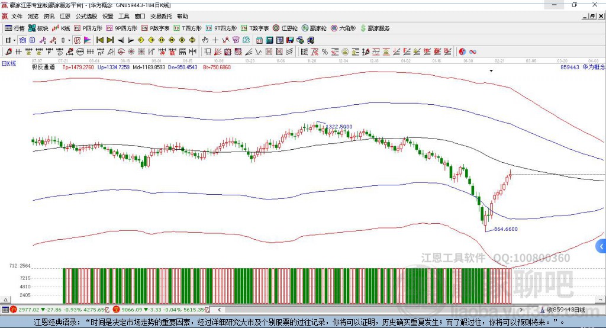Open the T四方形 tool
This screenshot has height=328, width=606.
188,28
